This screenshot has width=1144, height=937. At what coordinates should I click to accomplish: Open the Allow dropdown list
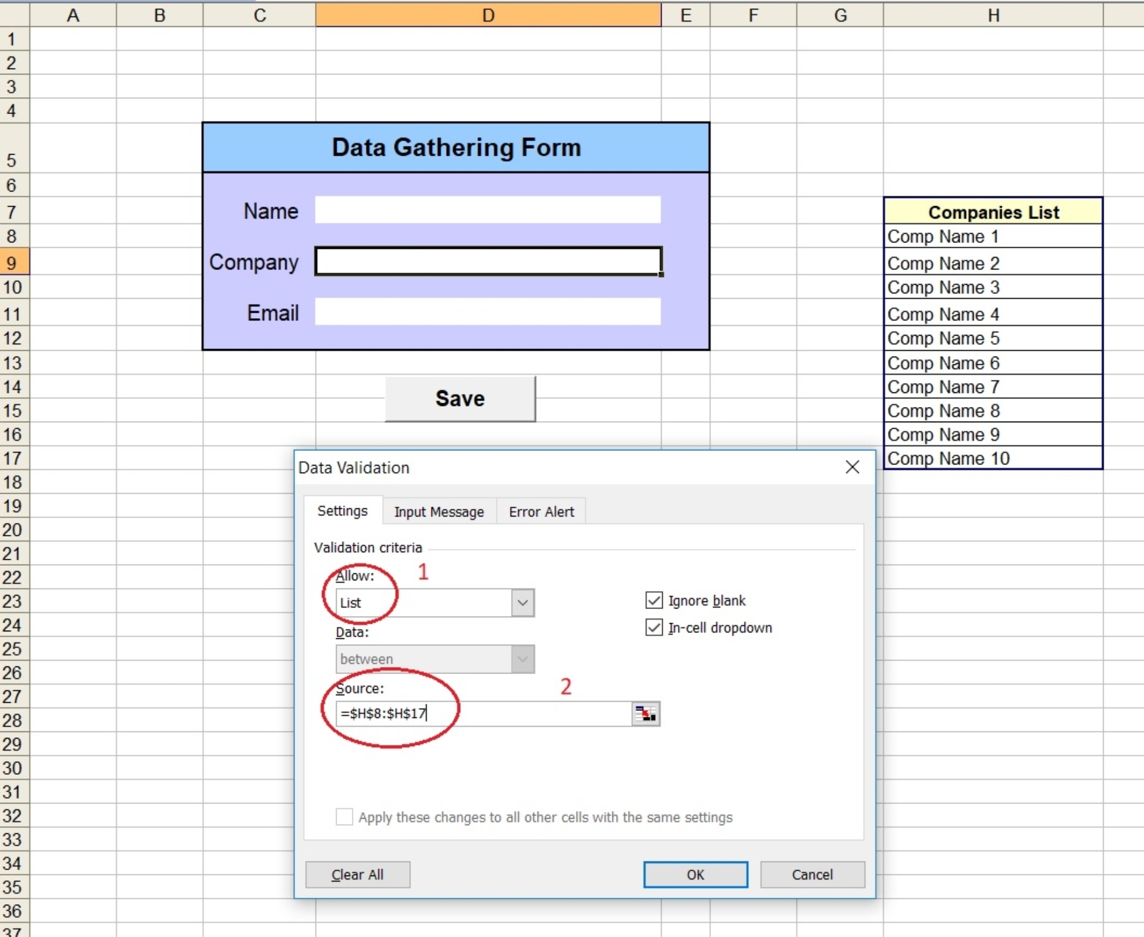522,603
